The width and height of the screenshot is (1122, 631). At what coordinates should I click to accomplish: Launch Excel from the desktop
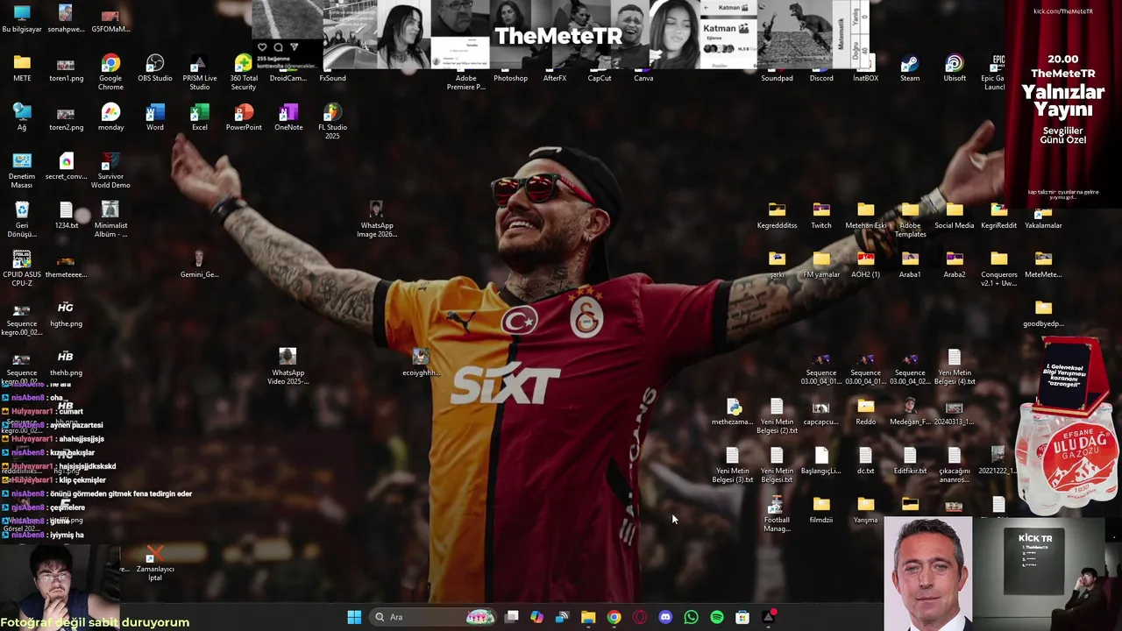(200, 117)
